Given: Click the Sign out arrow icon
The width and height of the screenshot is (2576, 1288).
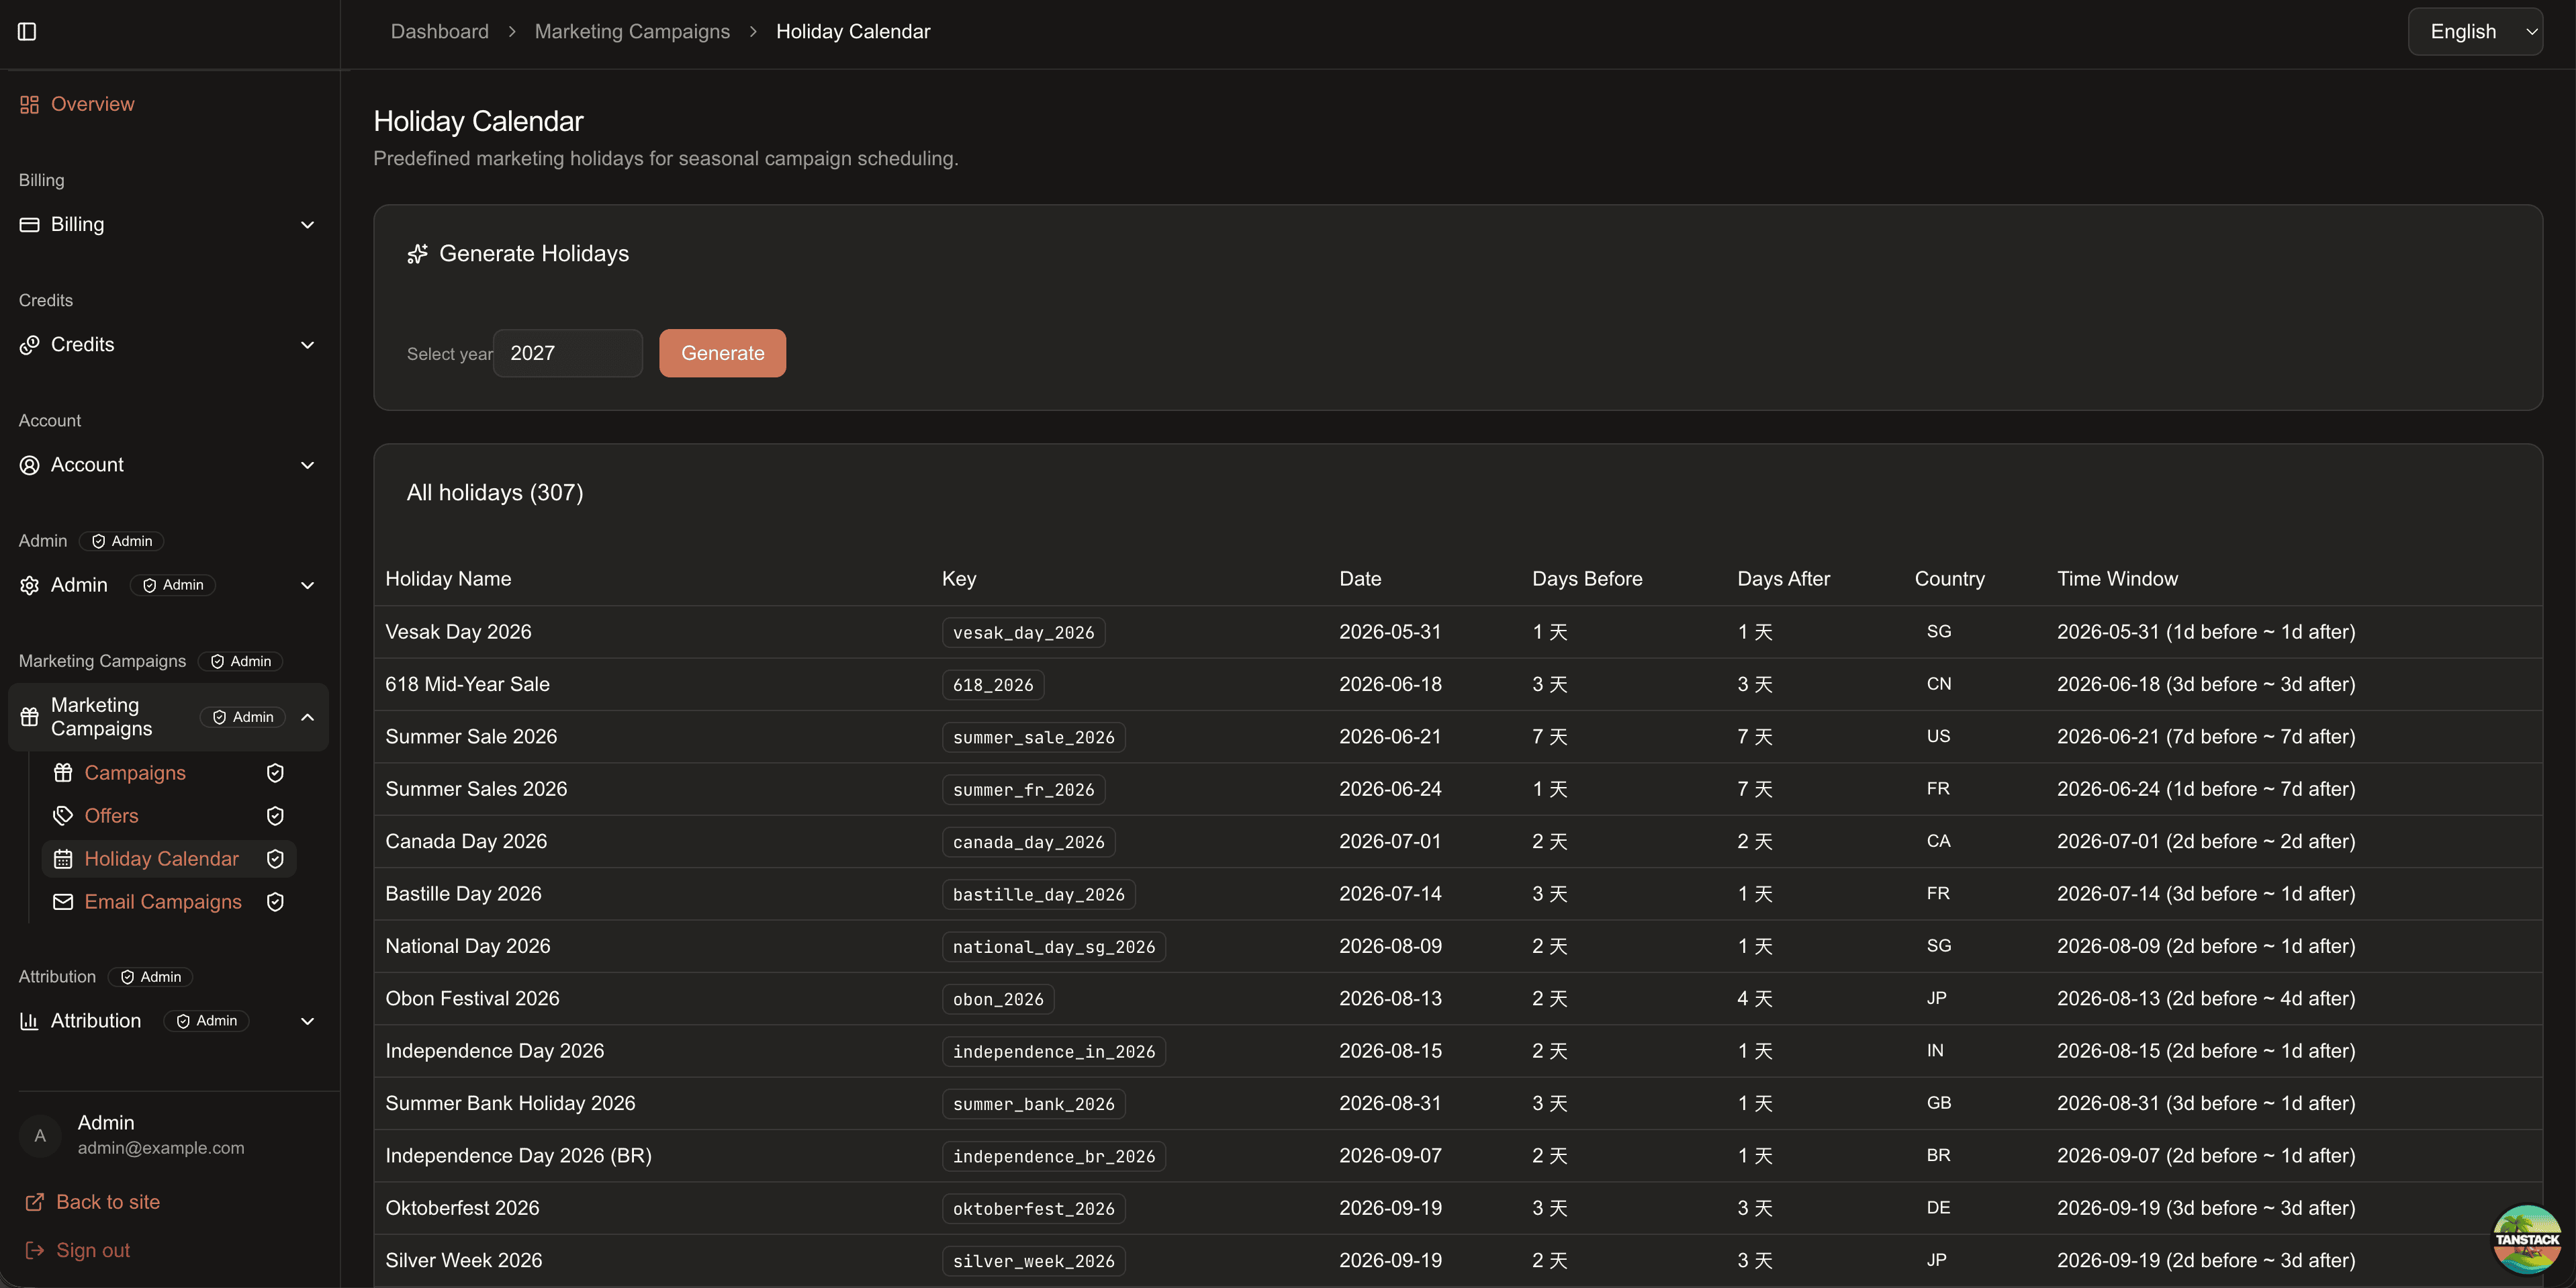Looking at the screenshot, I should tap(34, 1250).
